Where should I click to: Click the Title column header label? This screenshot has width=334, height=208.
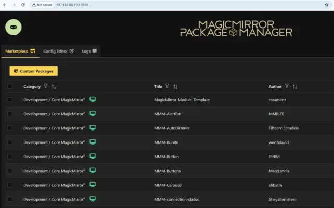coord(158,87)
